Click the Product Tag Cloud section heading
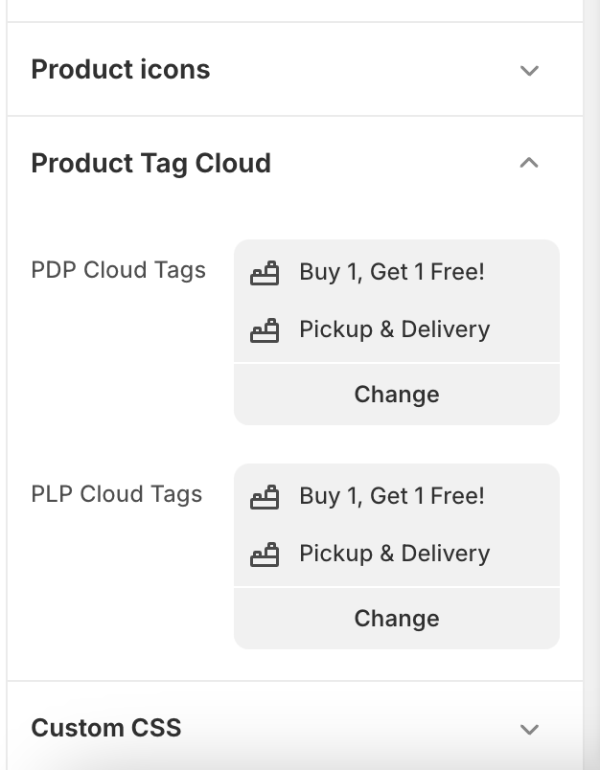This screenshot has width=600, height=770. 151,164
